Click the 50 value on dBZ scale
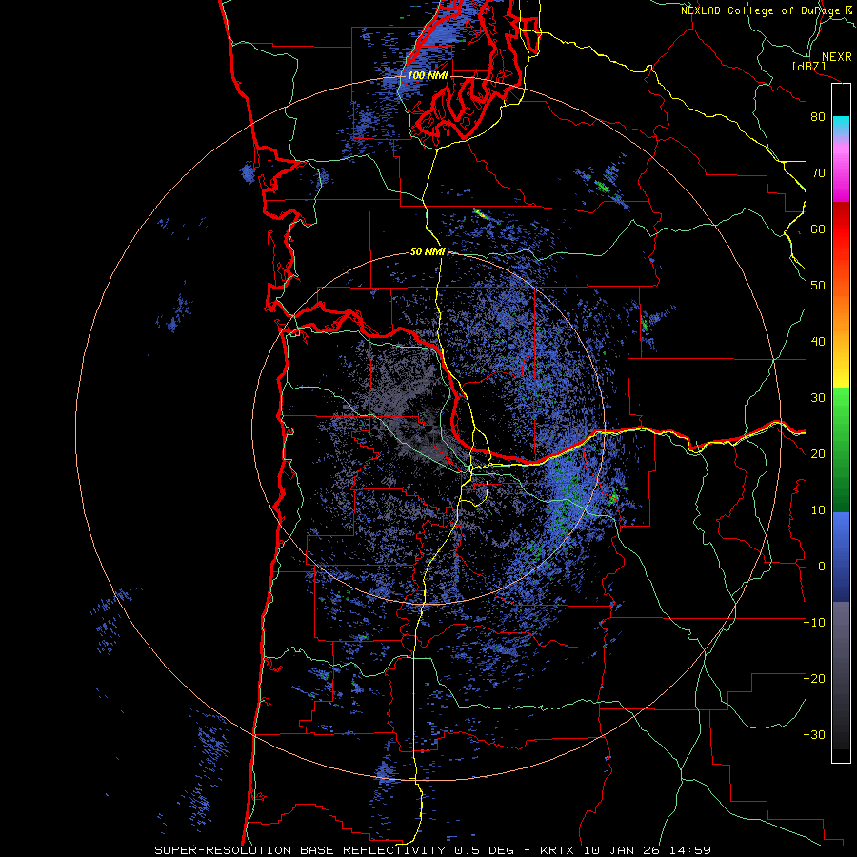 pos(818,286)
